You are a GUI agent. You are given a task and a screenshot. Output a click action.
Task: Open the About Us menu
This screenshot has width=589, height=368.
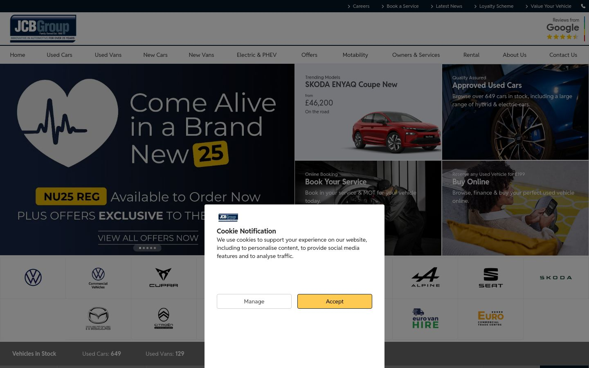click(515, 55)
